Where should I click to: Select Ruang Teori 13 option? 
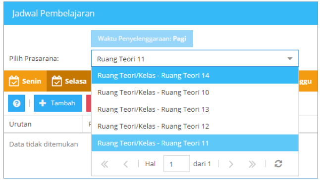pyautogui.click(x=195, y=109)
